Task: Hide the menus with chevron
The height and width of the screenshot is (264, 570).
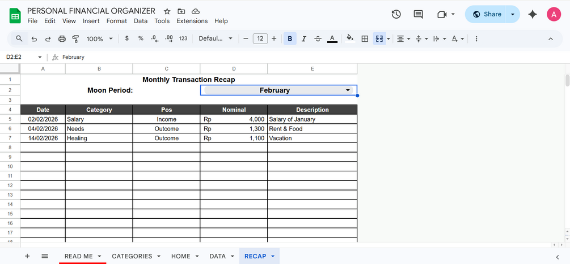Action: pos(550,39)
